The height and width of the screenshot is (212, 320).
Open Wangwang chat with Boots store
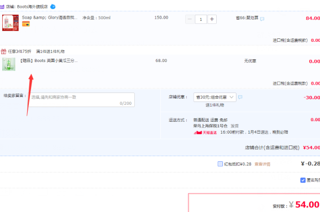coord(53,7)
